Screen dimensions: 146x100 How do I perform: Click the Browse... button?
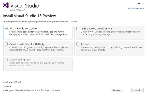click(117, 90)
